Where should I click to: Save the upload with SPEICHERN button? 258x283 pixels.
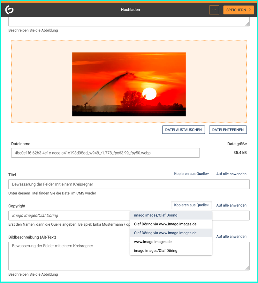tap(239, 10)
